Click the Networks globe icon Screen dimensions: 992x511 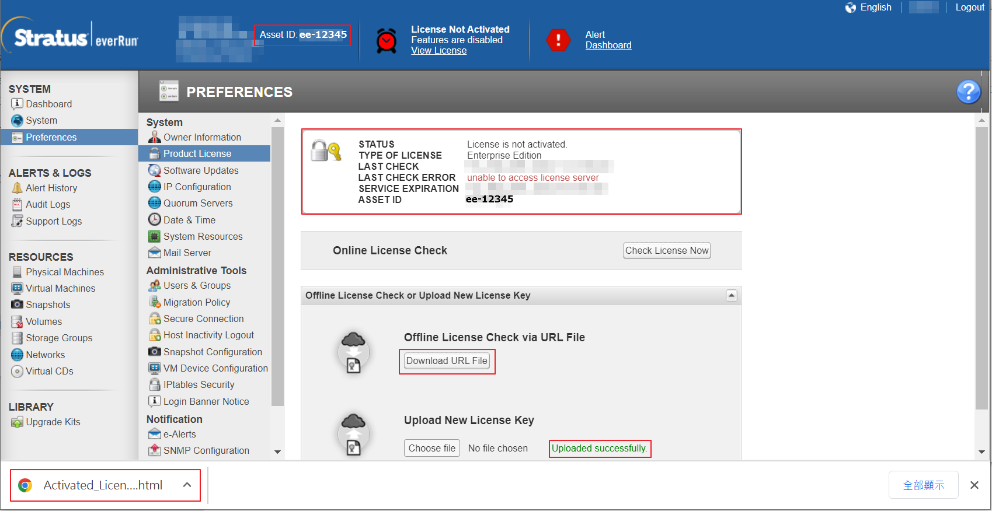click(17, 355)
